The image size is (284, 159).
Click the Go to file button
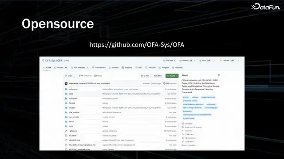click(145, 76)
